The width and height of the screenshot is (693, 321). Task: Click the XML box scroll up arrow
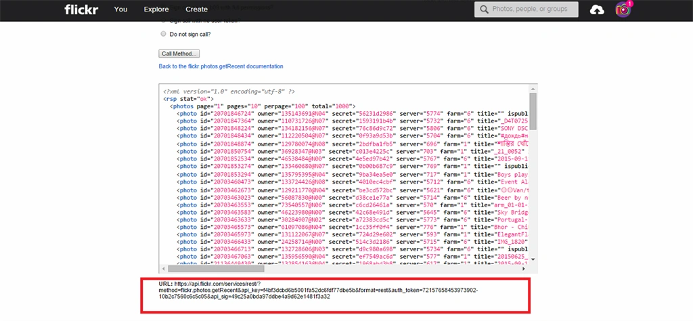point(533,87)
